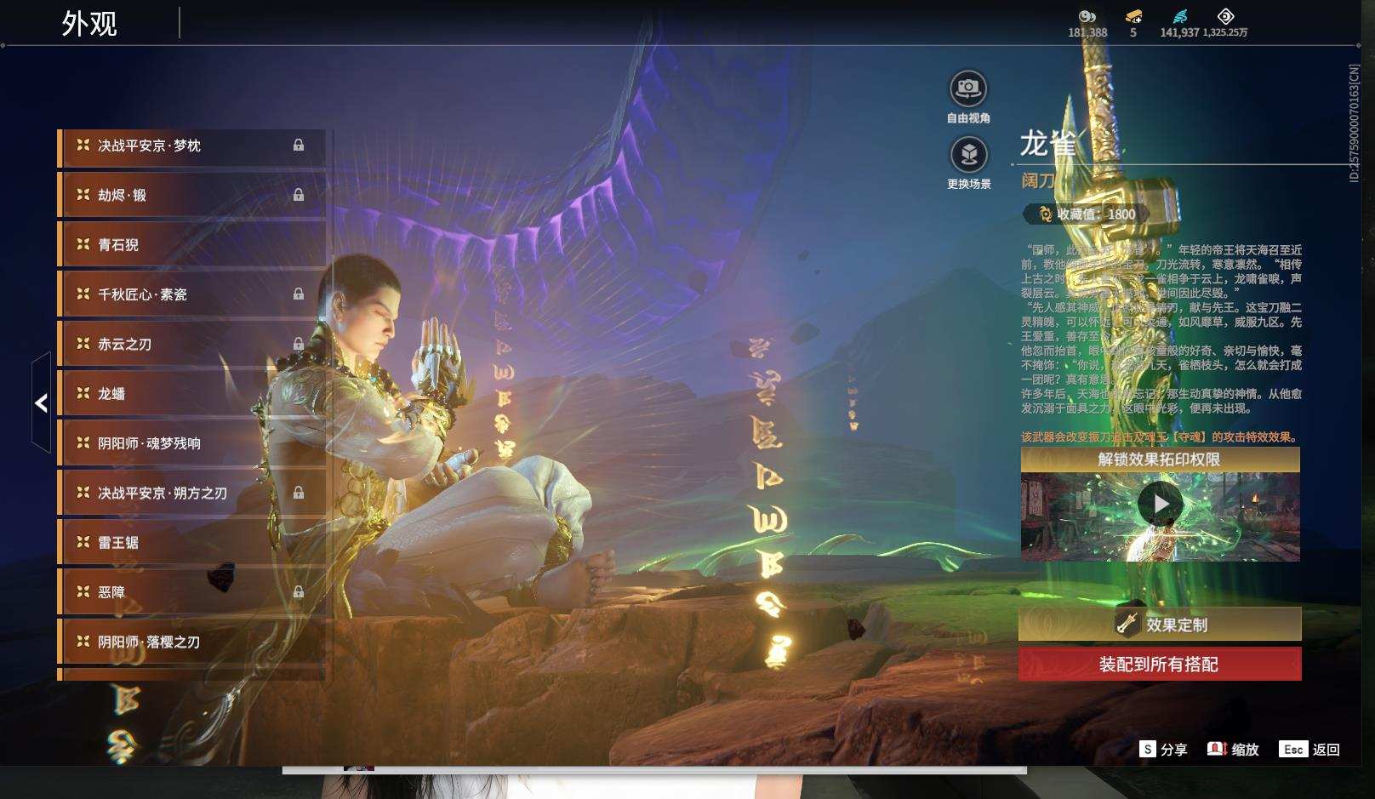The image size is (1375, 799).
Task: Click the 141,937 currency balance
Action: (x=1179, y=32)
